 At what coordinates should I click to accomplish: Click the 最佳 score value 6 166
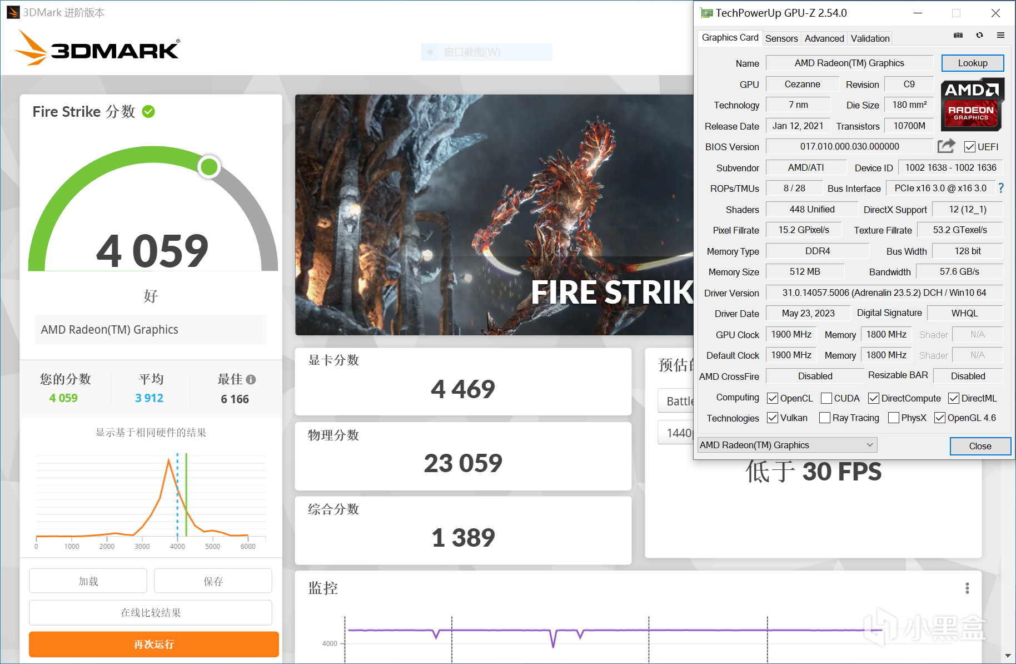[x=235, y=399]
